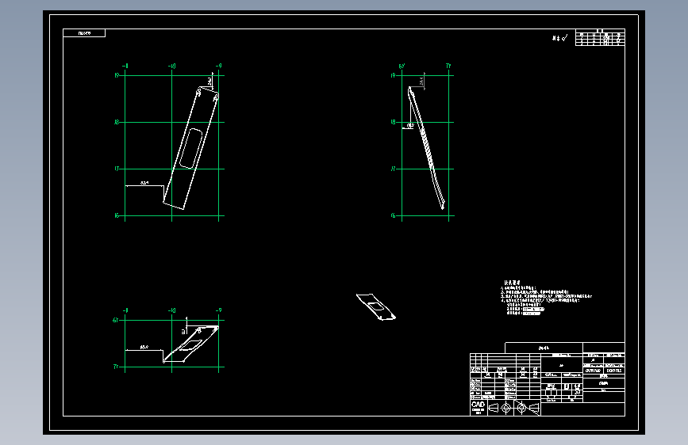Screen dimensions: 688x445
Task: Select the horizontal dimension line in the top-left view
Action: (144, 184)
